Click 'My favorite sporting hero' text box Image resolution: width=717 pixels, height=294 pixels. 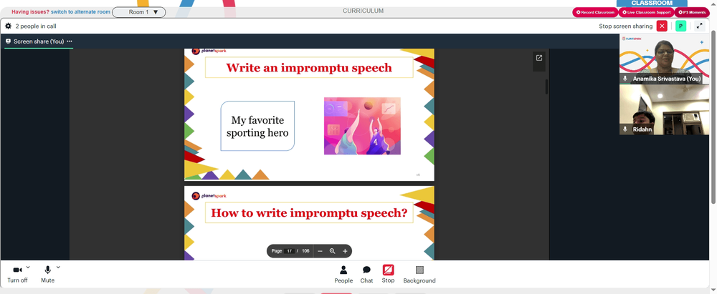tap(257, 126)
